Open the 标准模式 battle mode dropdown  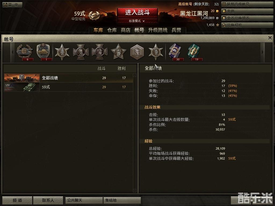click(137, 21)
